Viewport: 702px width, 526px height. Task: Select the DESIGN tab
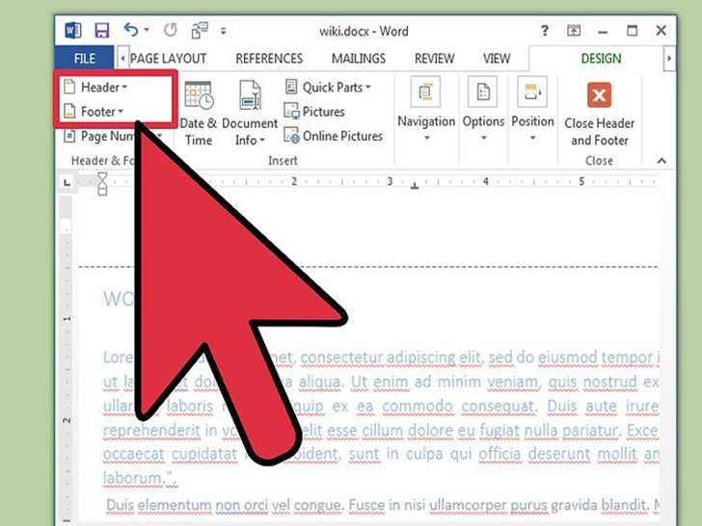[601, 59]
